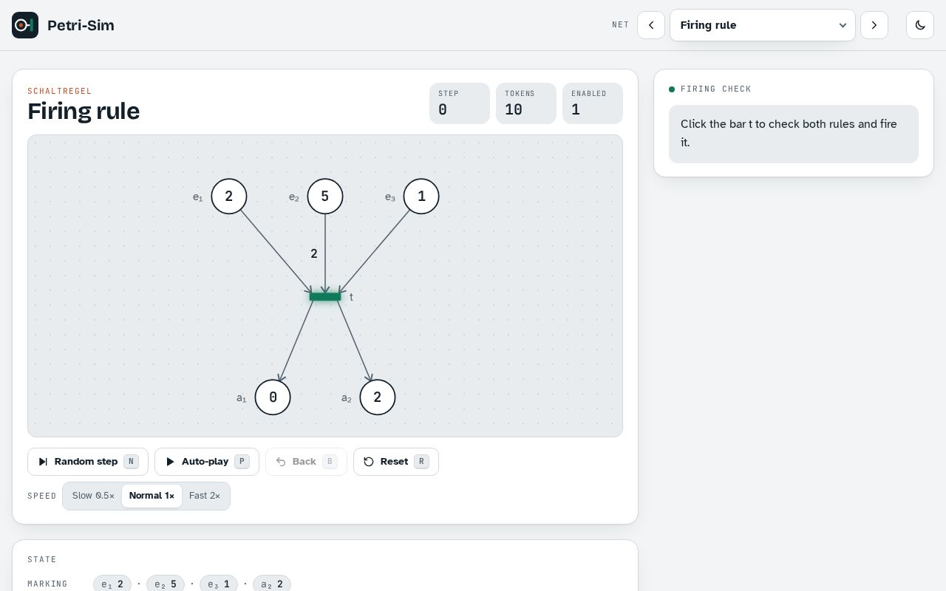Click the Petri-Sim title text
Image resolution: width=946 pixels, height=591 pixels.
pyautogui.click(x=81, y=25)
